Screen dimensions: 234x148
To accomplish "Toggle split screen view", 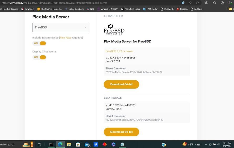I will (x=207, y=3).
